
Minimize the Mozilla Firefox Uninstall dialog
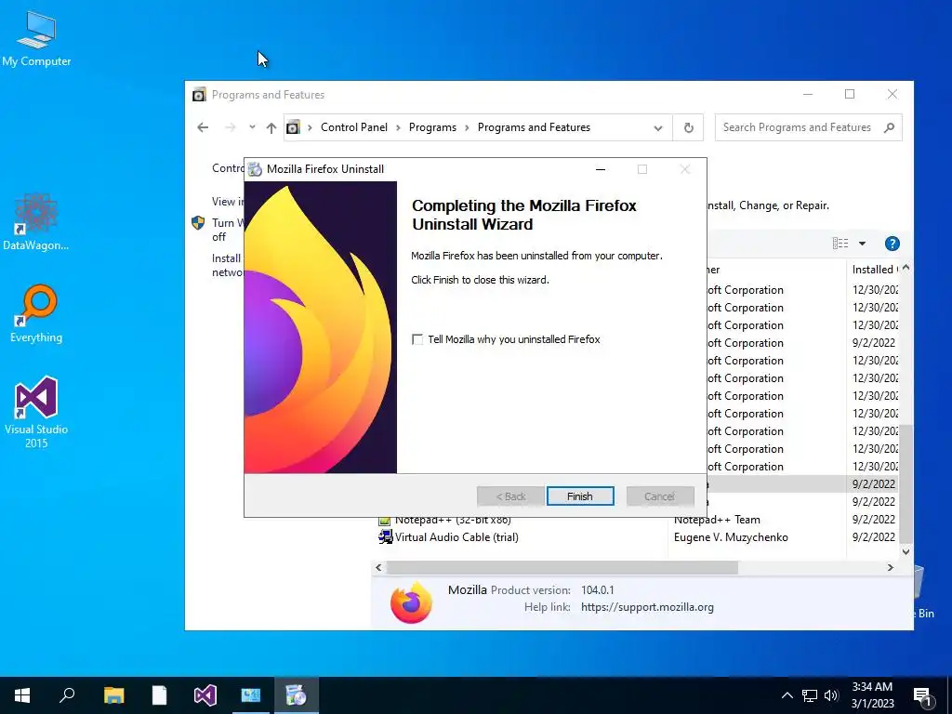coord(601,169)
